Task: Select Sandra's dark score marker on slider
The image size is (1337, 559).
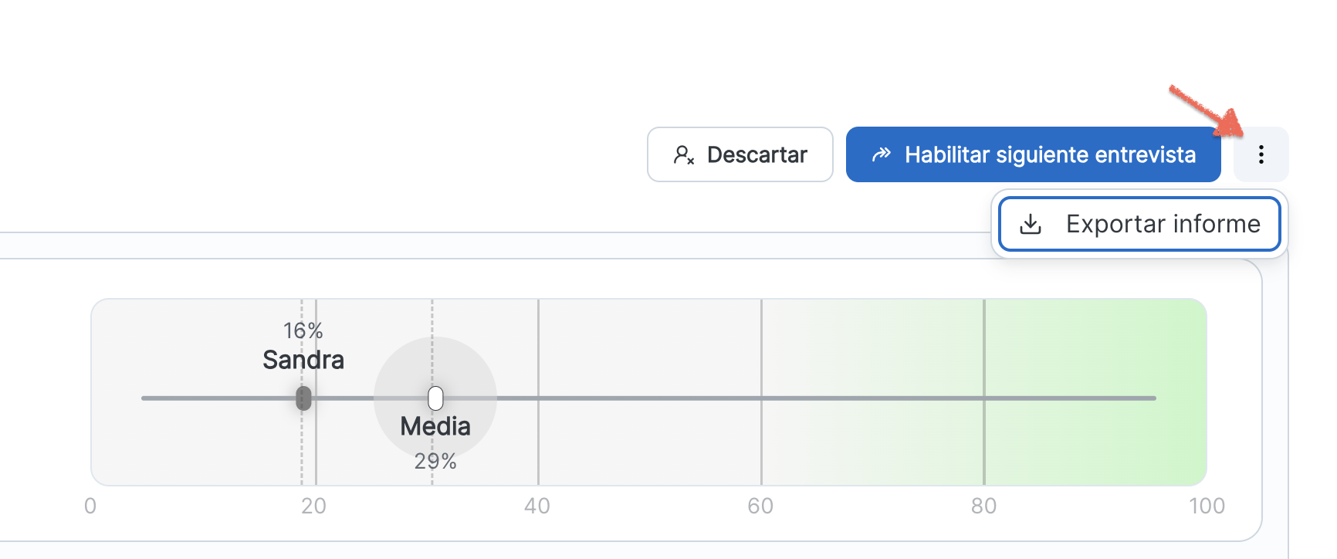Action: point(303,398)
